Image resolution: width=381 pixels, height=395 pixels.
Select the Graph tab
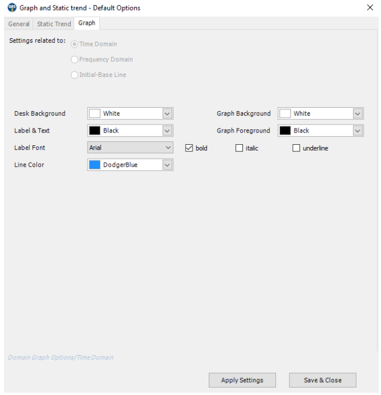[86, 23]
